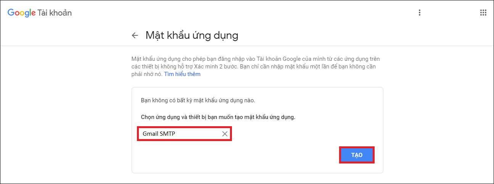Open the Tìm hiểu thêm link
This screenshot has height=184, width=494.
click(x=182, y=74)
